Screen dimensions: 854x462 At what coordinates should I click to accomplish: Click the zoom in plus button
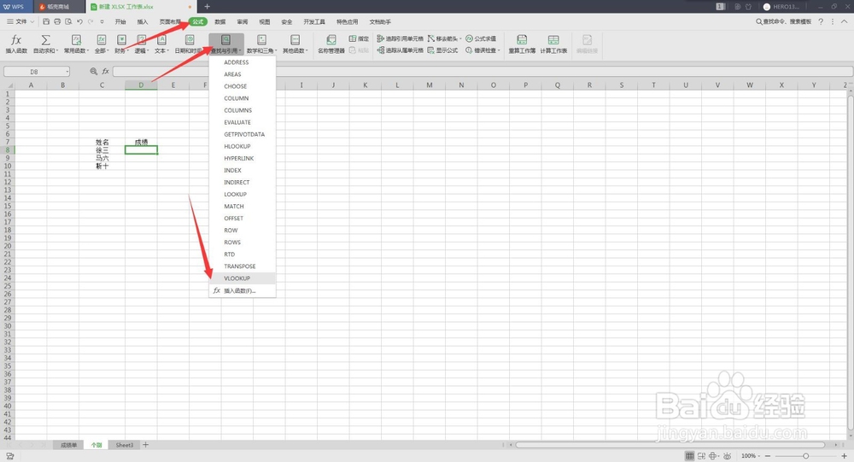845,455
